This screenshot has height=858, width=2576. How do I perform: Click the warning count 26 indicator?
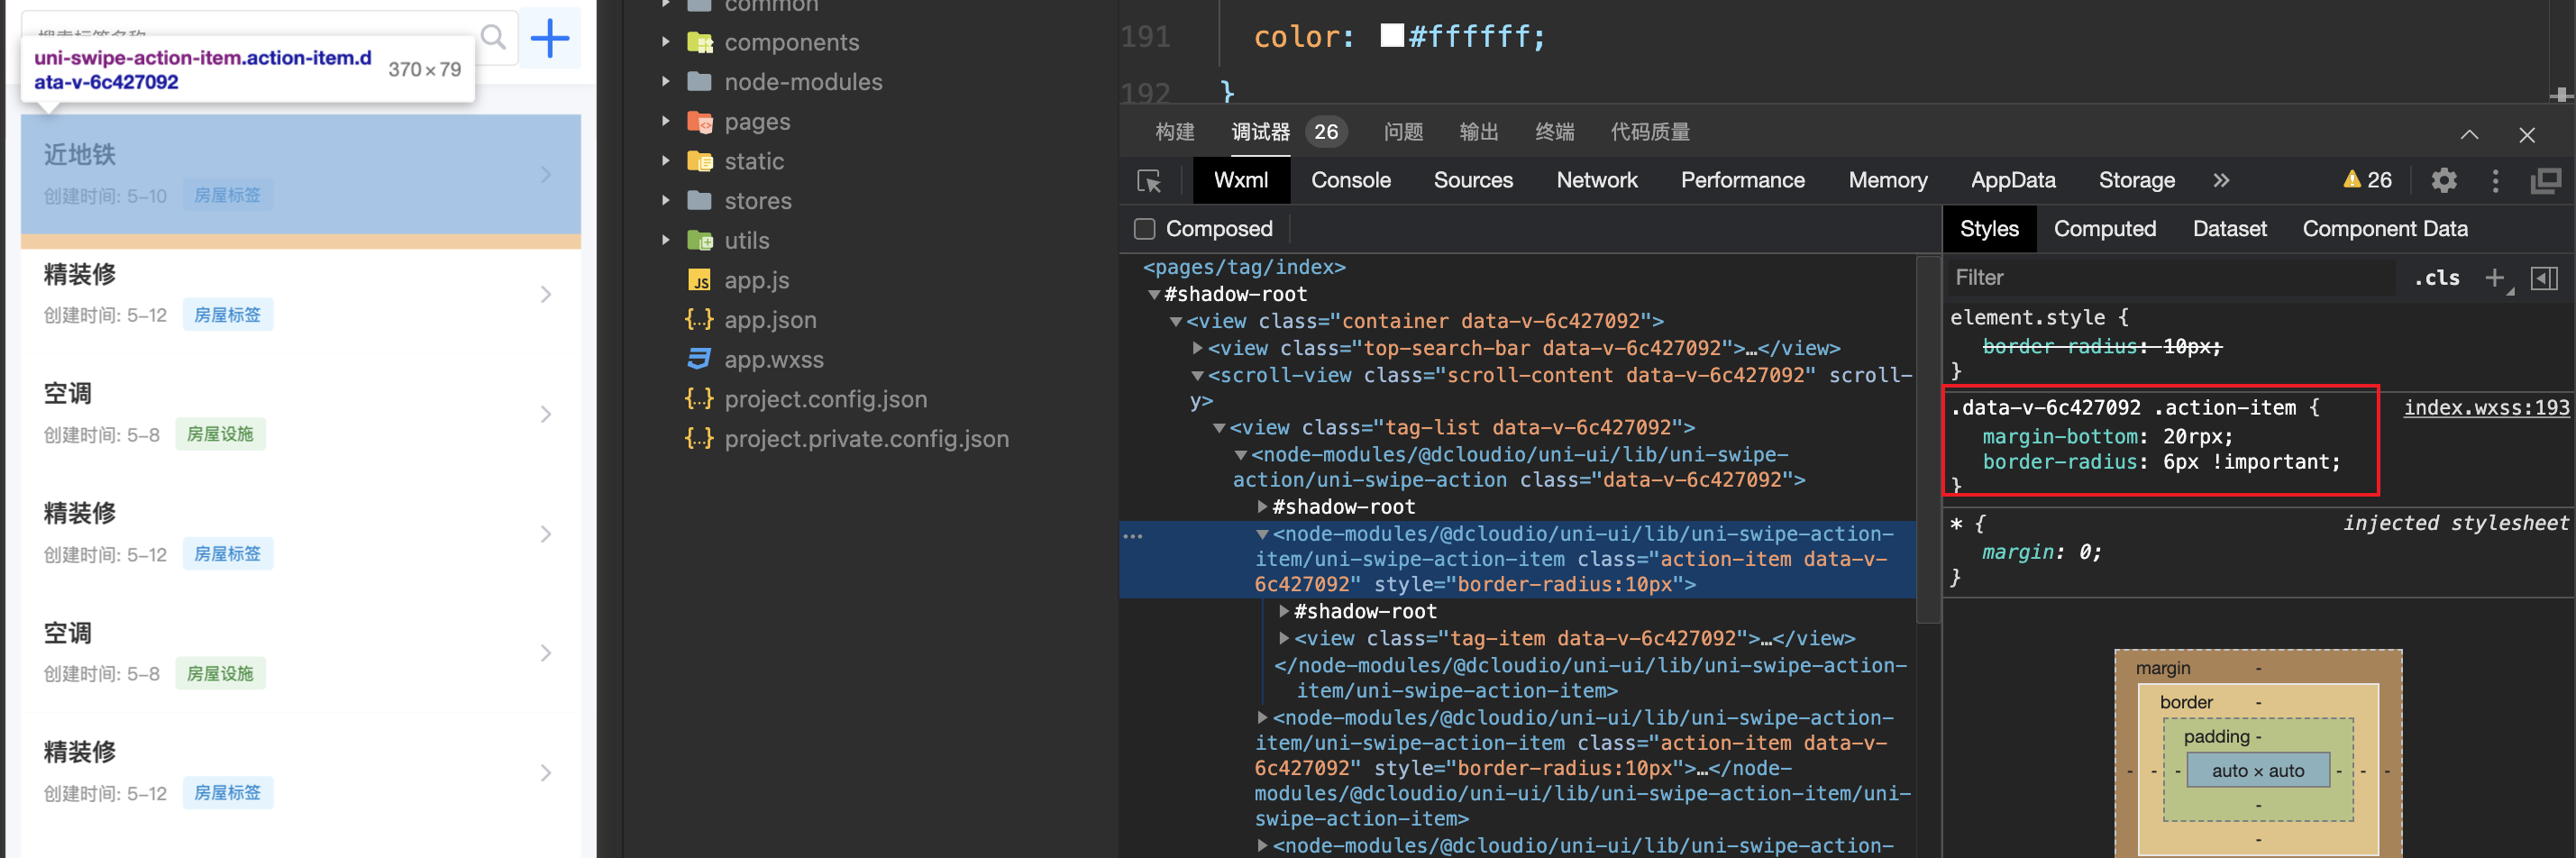click(x=2367, y=181)
